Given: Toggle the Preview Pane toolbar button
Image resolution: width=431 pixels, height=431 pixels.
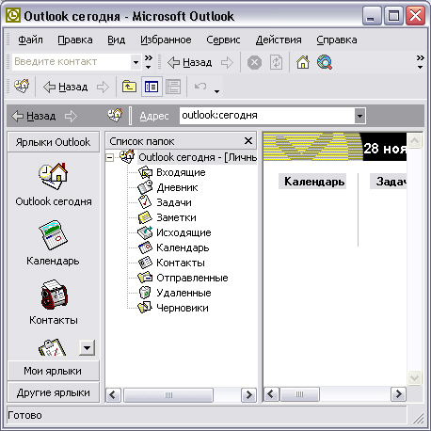Looking at the screenshot, I should 173,87.
